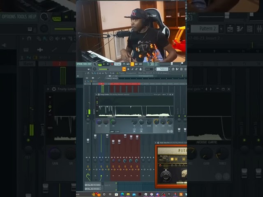Image resolution: width=263 pixels, height=197 pixels.
Task: Click the CURVE button under REL
Action: click(141, 131)
